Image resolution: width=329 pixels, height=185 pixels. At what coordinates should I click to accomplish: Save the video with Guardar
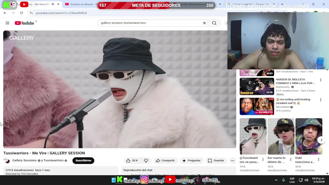pyautogui.click(x=216, y=161)
